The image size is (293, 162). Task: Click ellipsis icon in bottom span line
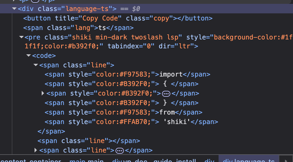click(x=119, y=150)
